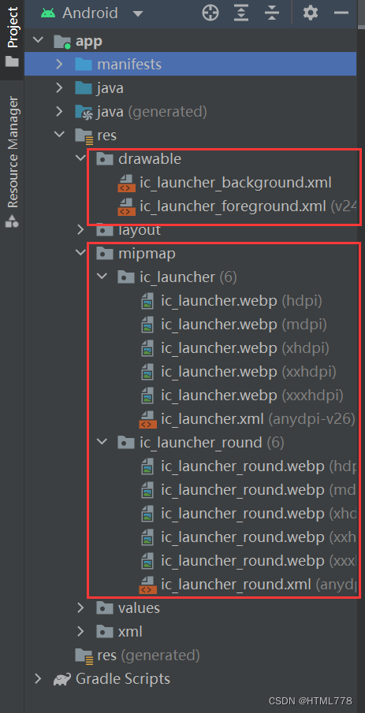Click the Gradle elephant icon
The height and width of the screenshot is (713, 365).
click(x=62, y=679)
